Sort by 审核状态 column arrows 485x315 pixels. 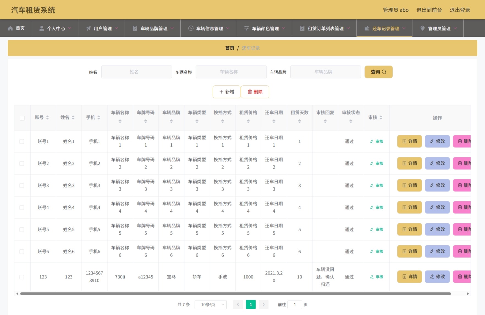(351, 121)
